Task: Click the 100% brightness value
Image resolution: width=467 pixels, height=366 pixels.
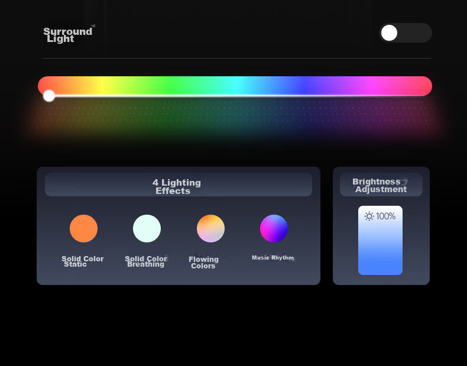Action: 385,216
